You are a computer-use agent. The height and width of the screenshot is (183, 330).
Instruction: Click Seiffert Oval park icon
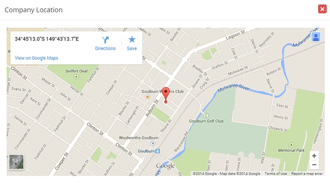[76, 77]
